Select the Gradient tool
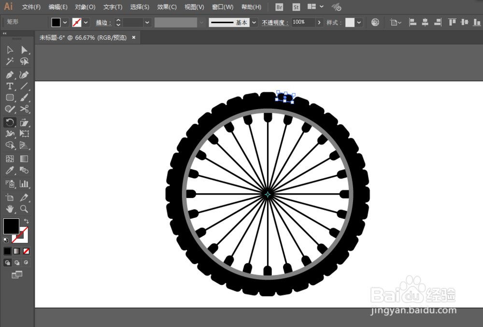483x327 pixels. tap(24, 159)
